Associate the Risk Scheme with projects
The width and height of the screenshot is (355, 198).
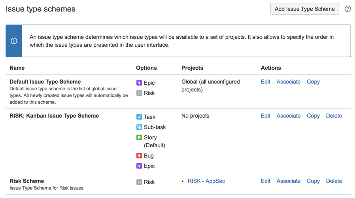(289, 181)
